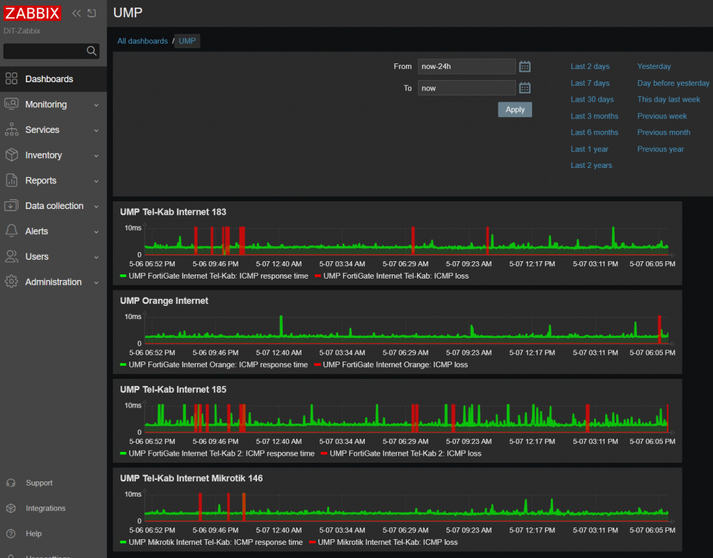Viewport: 713px width, 558px height.
Task: Click the hide sidebar icon
Action: (x=91, y=13)
